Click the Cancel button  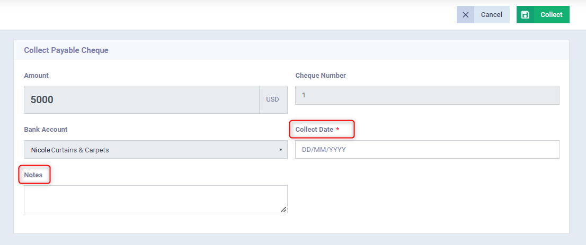[x=483, y=15]
